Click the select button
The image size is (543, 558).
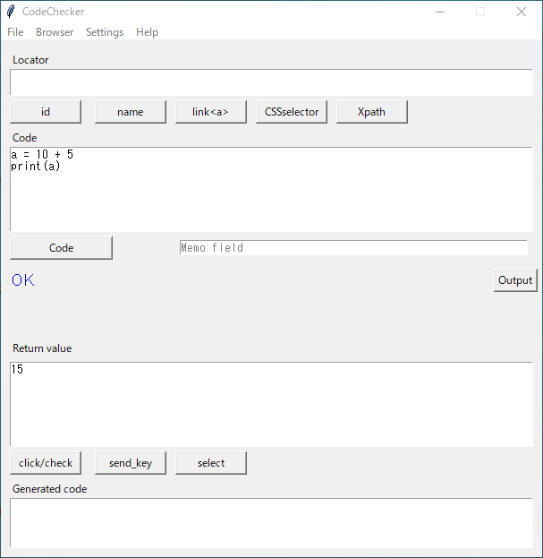211,463
